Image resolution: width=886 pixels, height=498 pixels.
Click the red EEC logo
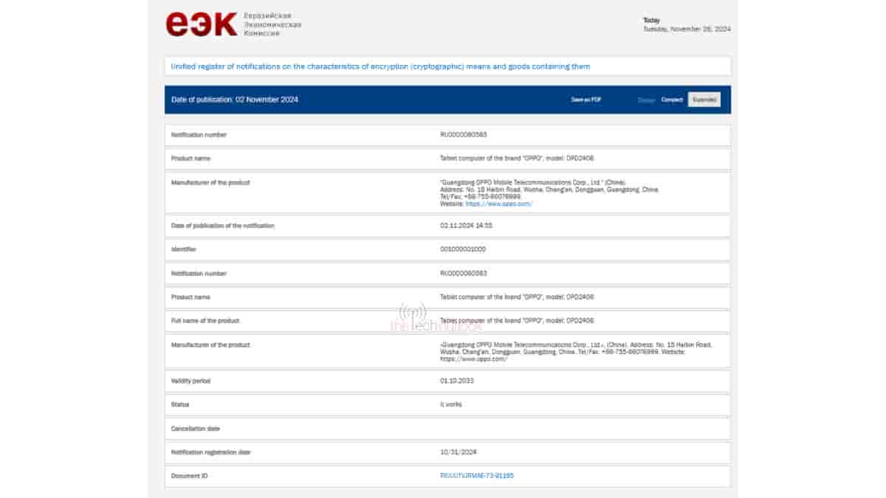click(x=201, y=24)
